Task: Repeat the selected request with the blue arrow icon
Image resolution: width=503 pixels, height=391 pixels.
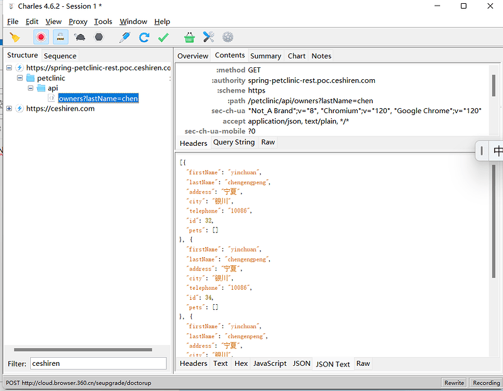Action: [144, 37]
